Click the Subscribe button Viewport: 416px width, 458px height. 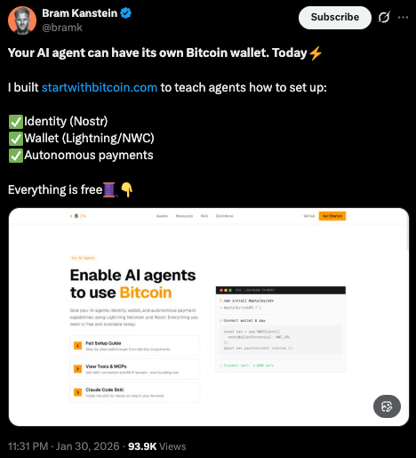tap(335, 18)
